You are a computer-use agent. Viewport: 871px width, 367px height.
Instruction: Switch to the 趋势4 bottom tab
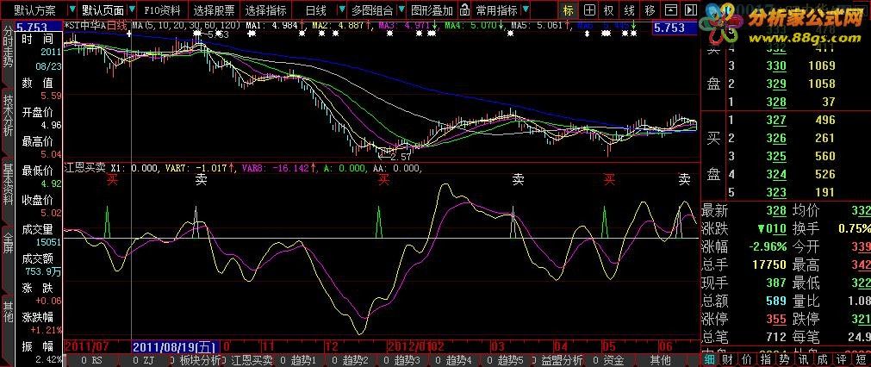[x=454, y=360]
